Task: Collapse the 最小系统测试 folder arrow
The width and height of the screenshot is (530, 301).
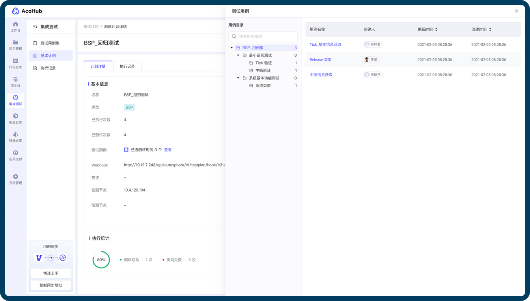Action: click(x=238, y=55)
